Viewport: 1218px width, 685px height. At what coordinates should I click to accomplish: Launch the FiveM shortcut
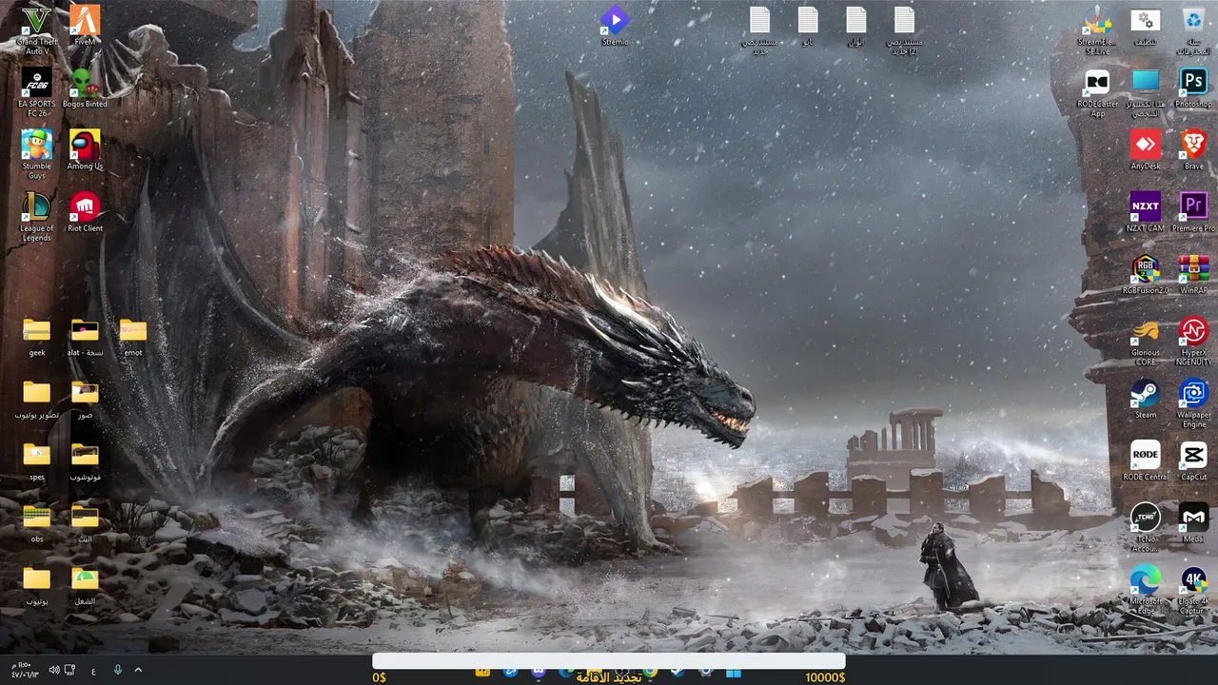tap(85, 25)
